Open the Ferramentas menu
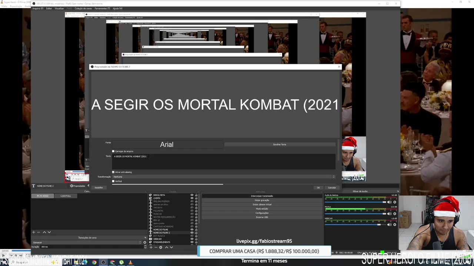This screenshot has height=266, width=474. point(102,8)
